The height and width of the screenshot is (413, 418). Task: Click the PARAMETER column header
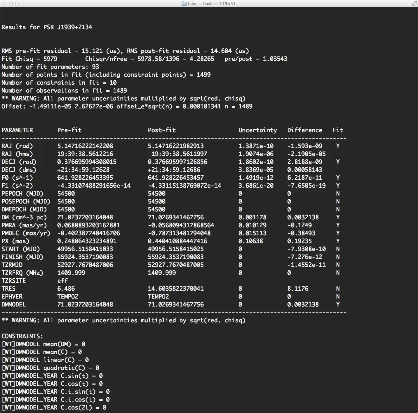17,130
